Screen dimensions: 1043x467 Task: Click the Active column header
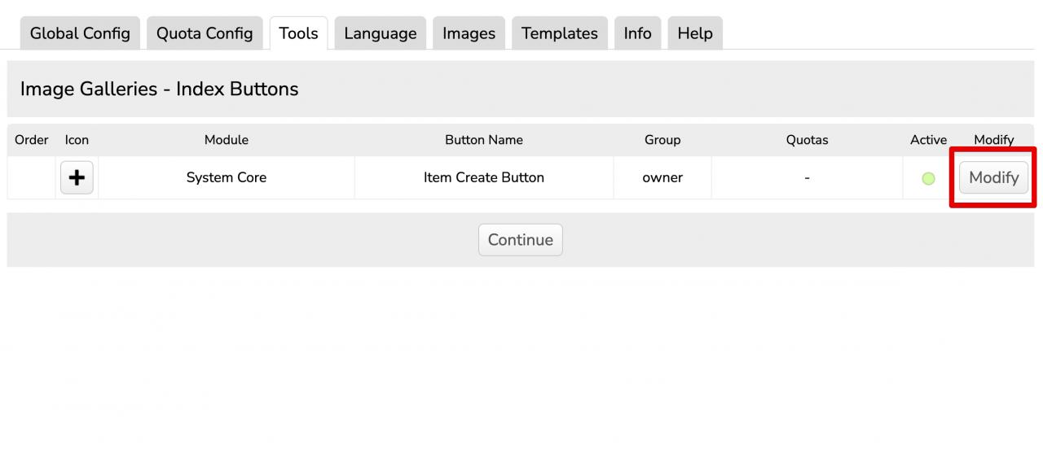(x=928, y=140)
